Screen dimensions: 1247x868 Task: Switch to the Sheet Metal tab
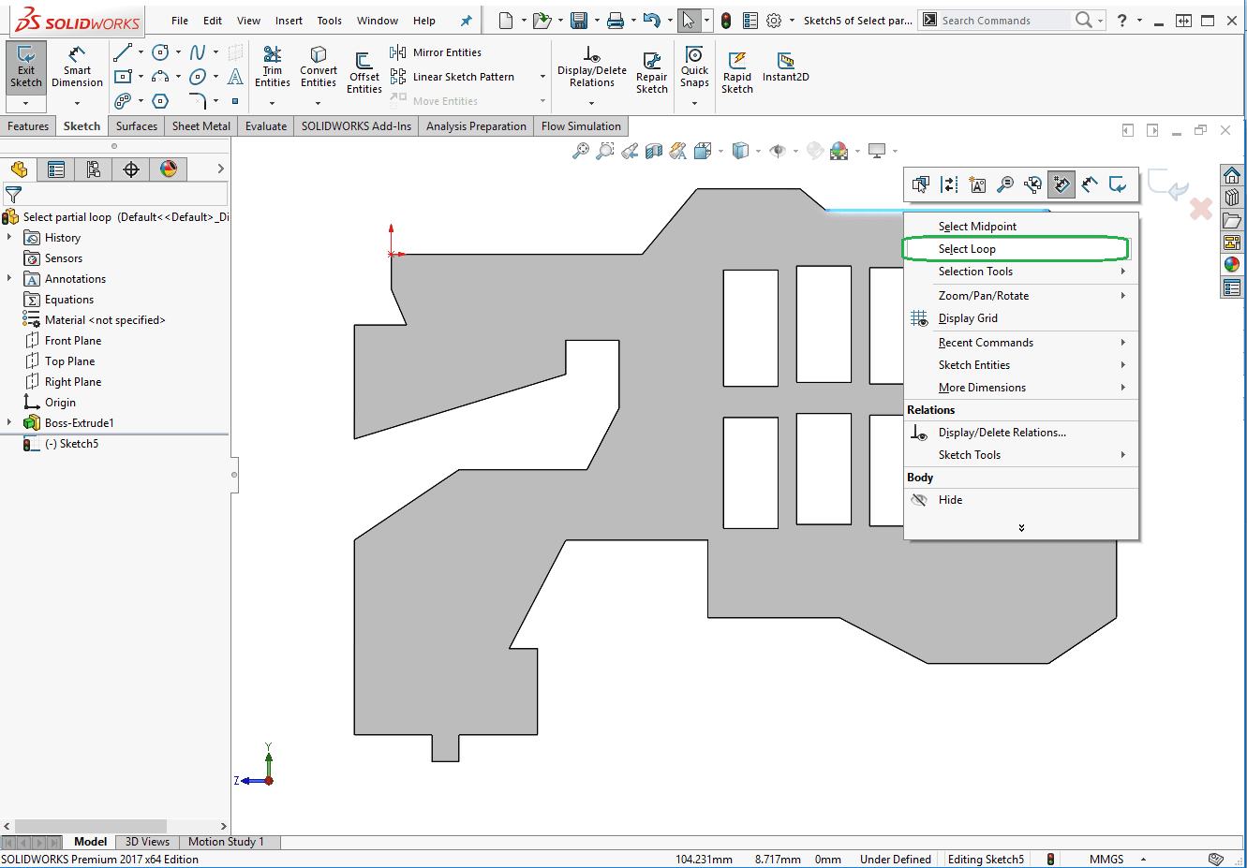[200, 126]
